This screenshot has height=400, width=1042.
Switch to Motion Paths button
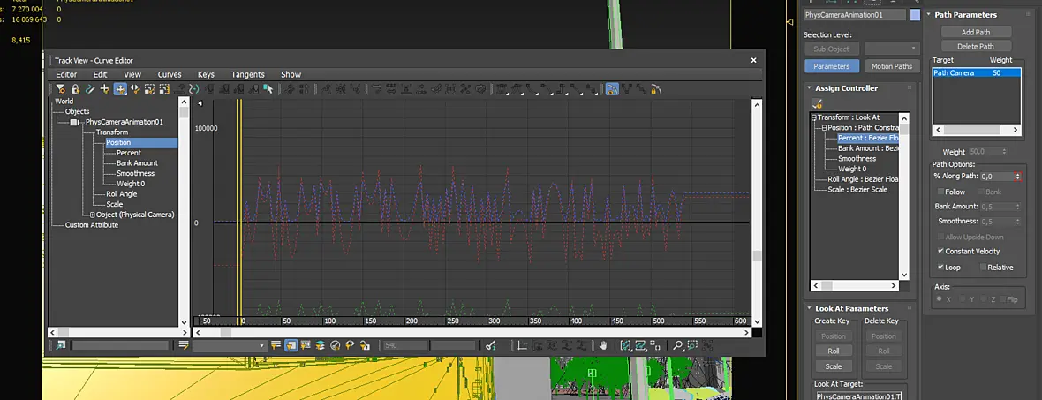(x=892, y=66)
